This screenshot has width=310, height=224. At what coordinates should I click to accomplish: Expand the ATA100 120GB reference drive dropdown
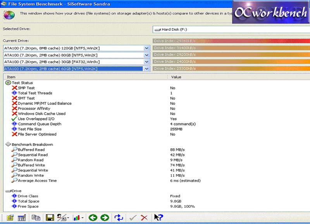[146, 48]
